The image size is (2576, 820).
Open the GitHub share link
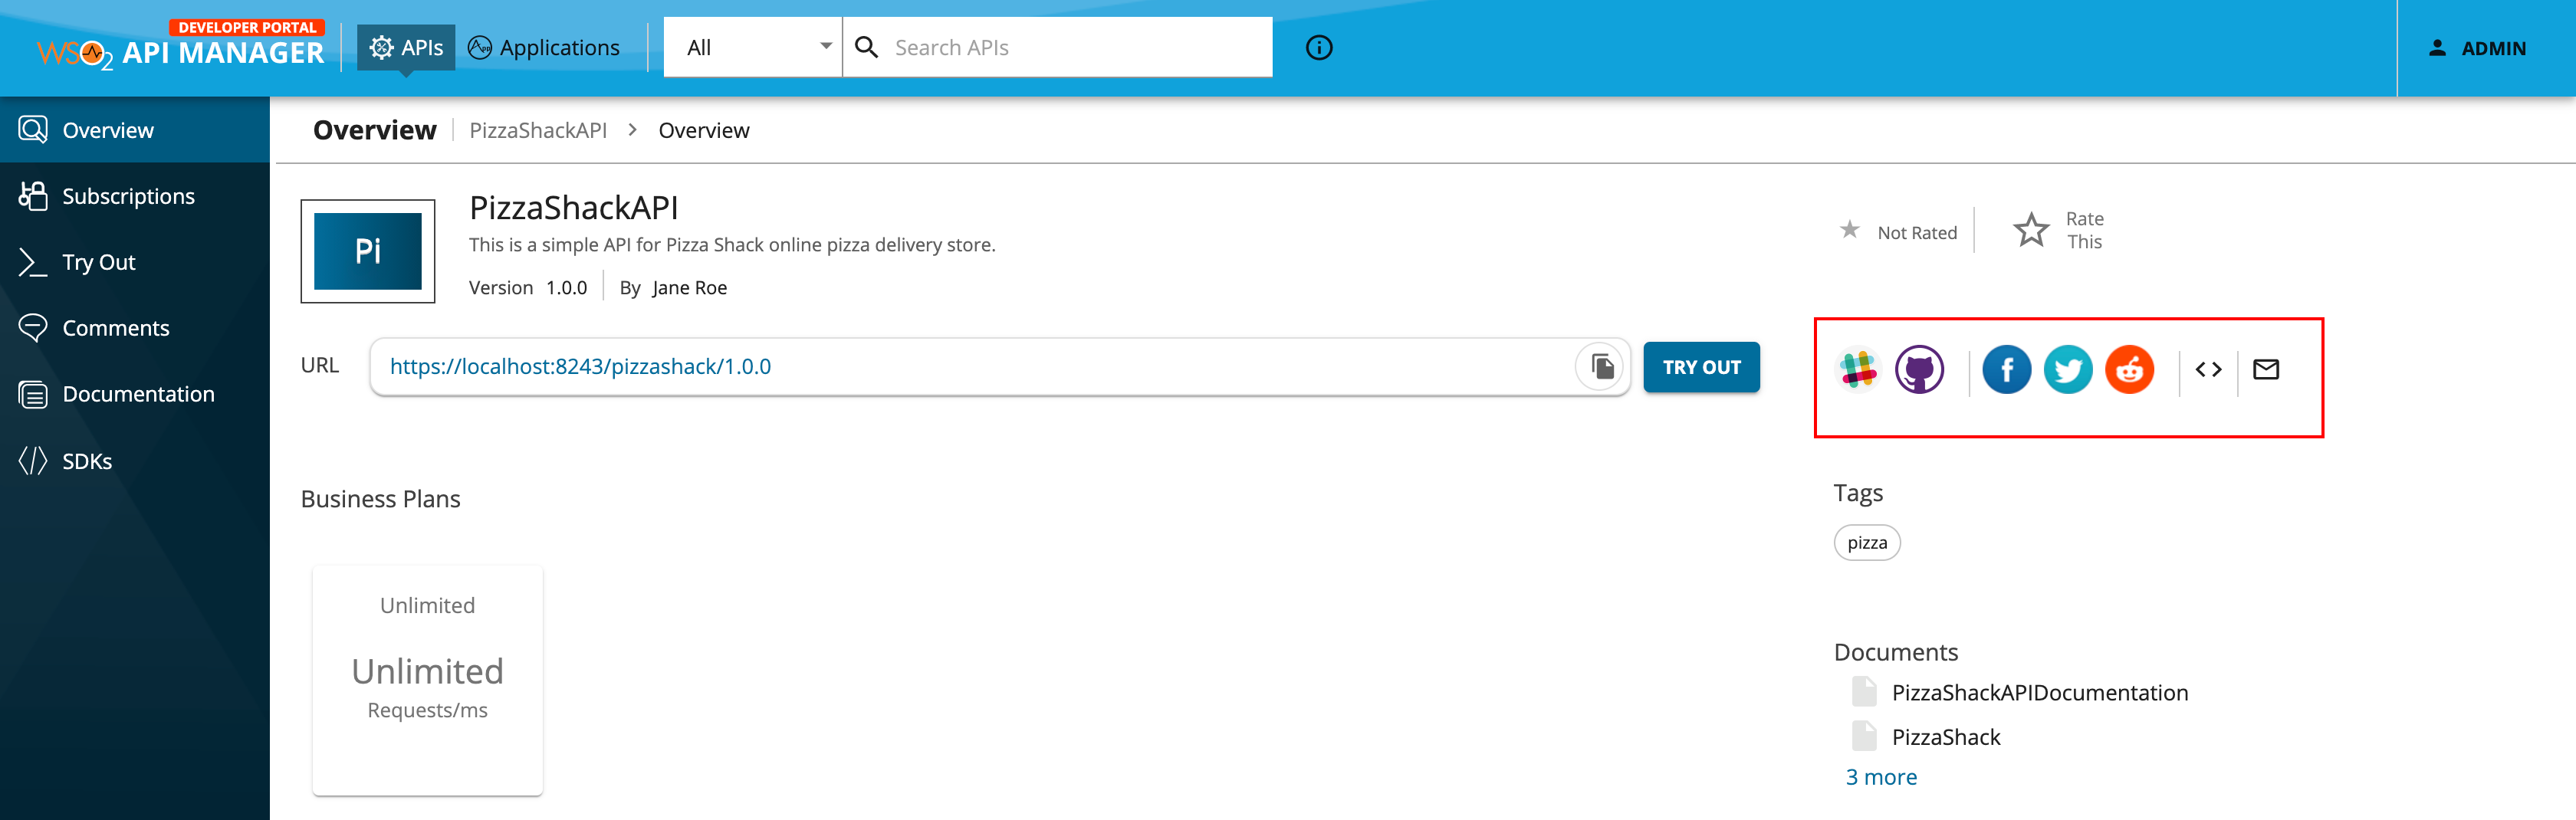(x=1919, y=369)
